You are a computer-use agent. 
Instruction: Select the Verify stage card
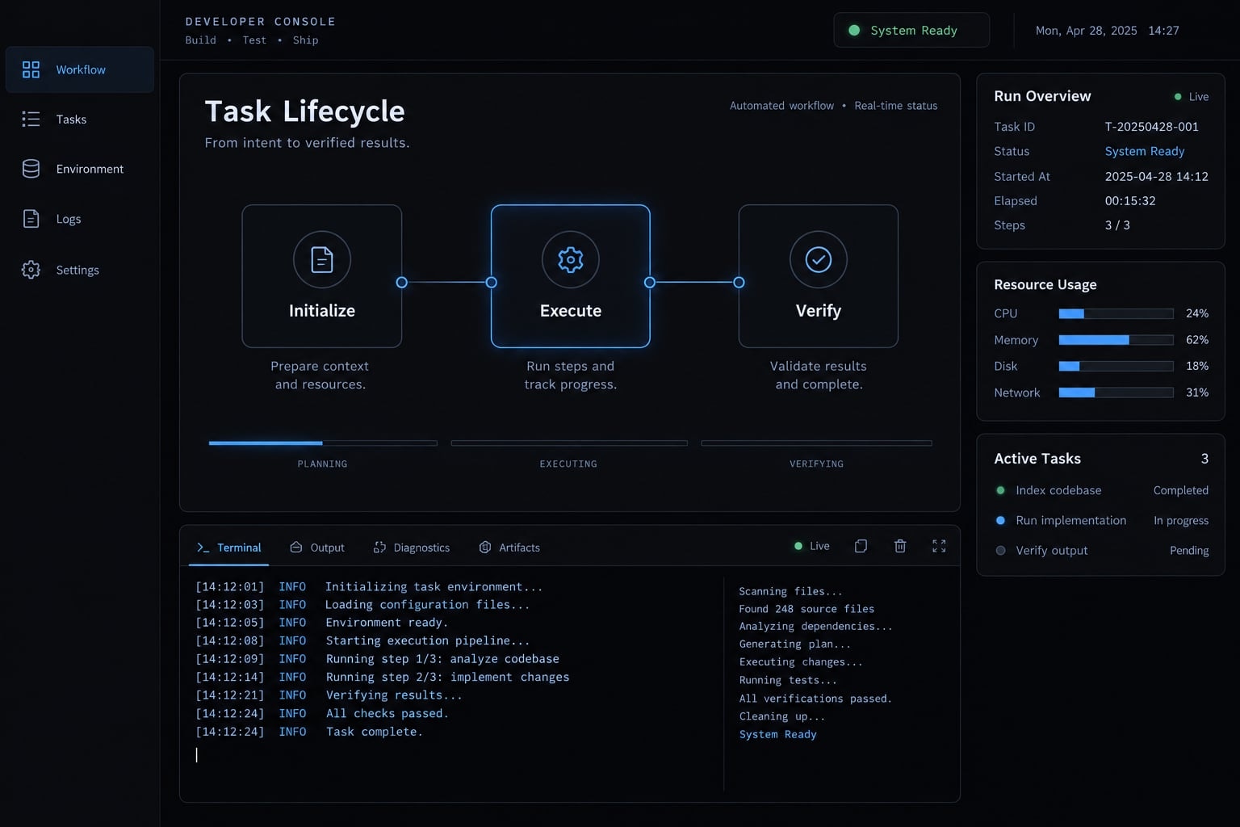coord(819,276)
